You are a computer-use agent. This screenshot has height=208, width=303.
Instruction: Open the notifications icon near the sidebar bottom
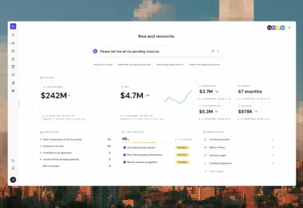[x=13, y=168]
